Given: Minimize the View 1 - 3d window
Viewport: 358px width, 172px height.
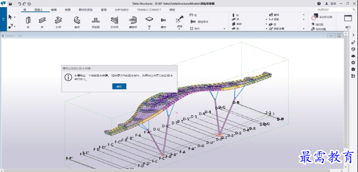Looking at the screenshot, I should (x=331, y=36).
